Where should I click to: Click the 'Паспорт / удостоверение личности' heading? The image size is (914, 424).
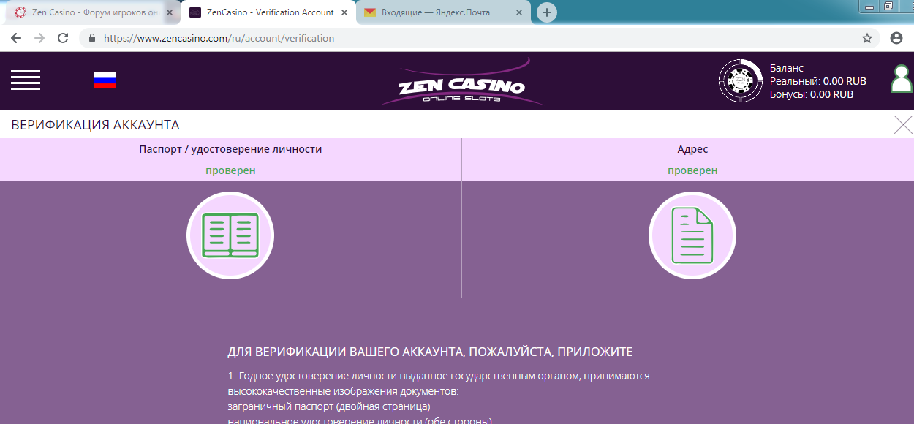(x=230, y=149)
